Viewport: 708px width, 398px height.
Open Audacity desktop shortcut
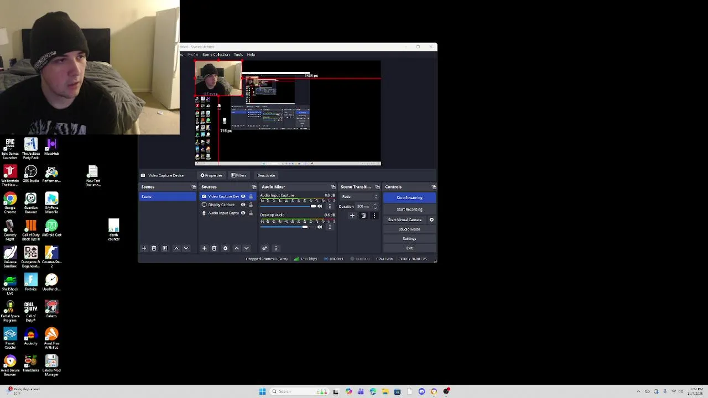click(31, 337)
